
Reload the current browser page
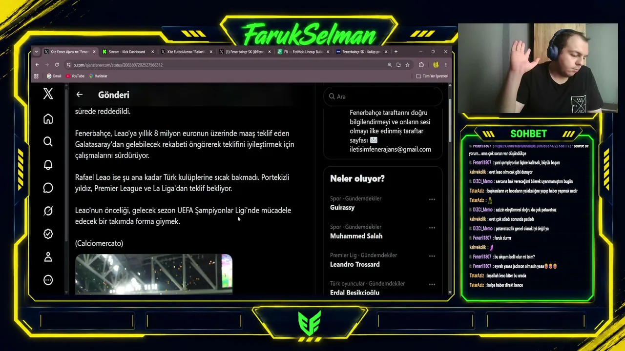pyautogui.click(x=57, y=65)
